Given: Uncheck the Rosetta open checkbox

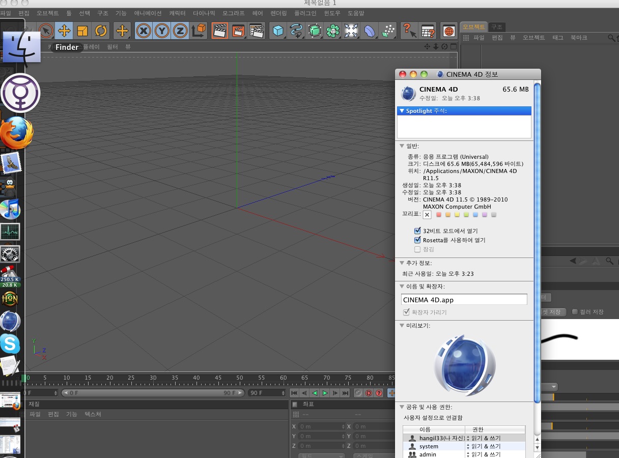Looking at the screenshot, I should 418,240.
